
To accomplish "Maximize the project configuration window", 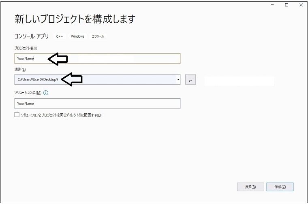I will pos(287,5).
